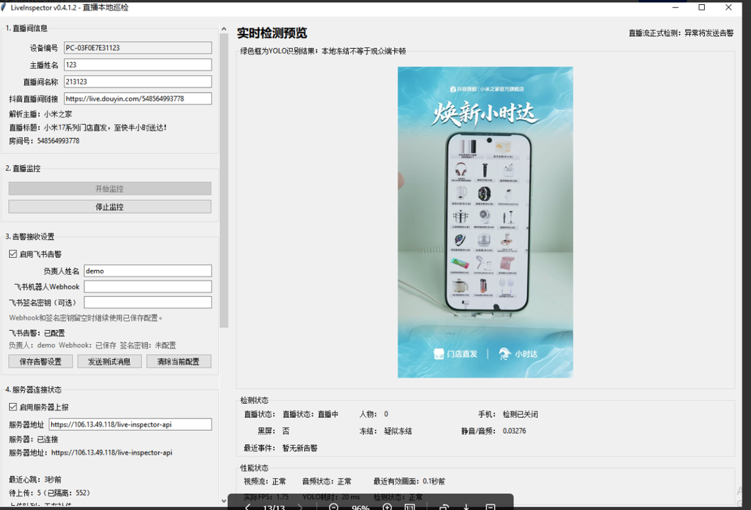Click the 负责人姓名 field containing demo
The image size is (751, 510).
tap(148, 271)
